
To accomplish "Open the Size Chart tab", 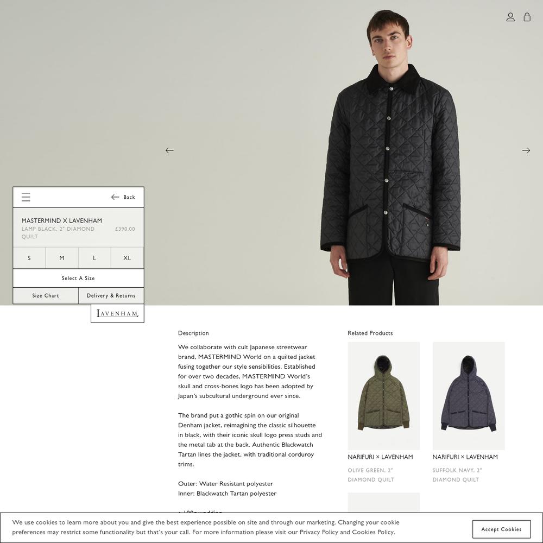I will click(x=46, y=296).
